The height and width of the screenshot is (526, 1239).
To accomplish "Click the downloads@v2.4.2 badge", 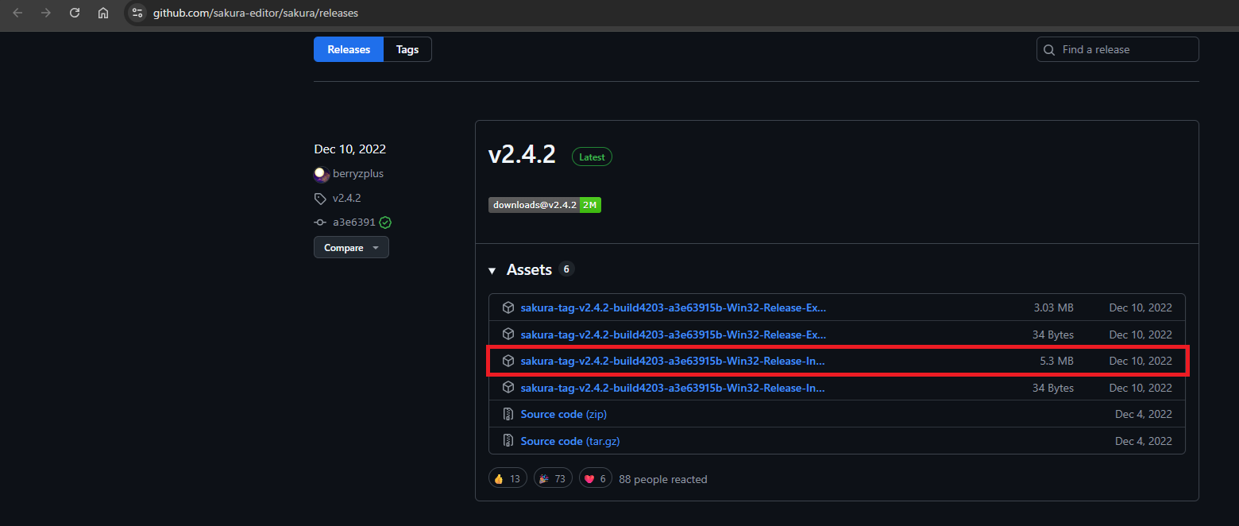I will coord(544,205).
